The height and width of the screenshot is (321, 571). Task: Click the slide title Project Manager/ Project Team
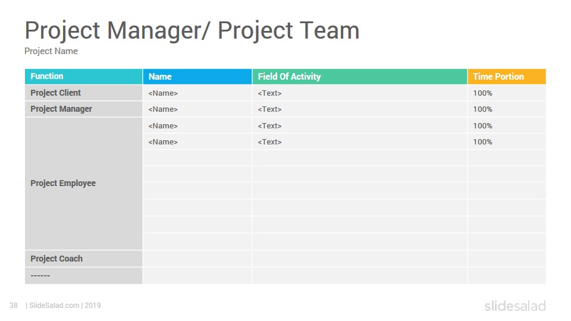192,30
